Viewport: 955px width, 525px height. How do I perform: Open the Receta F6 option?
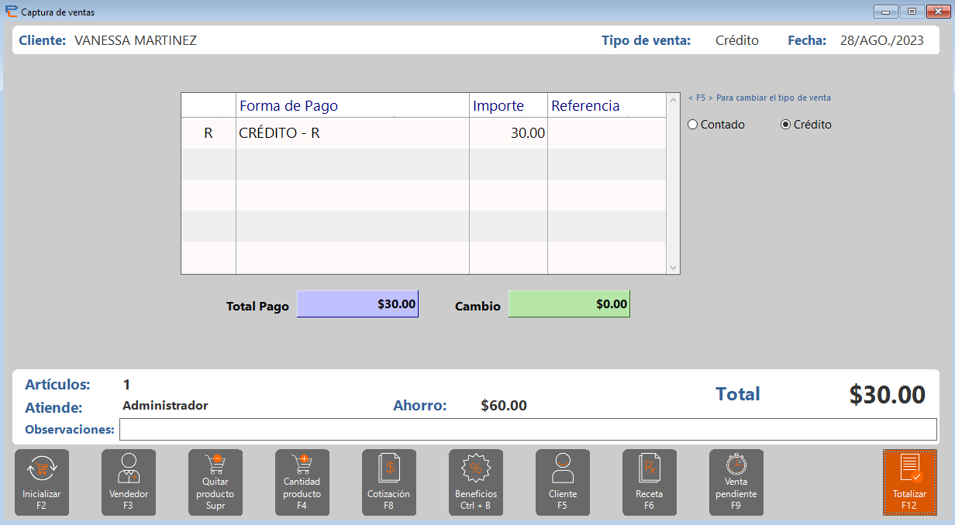[650, 482]
